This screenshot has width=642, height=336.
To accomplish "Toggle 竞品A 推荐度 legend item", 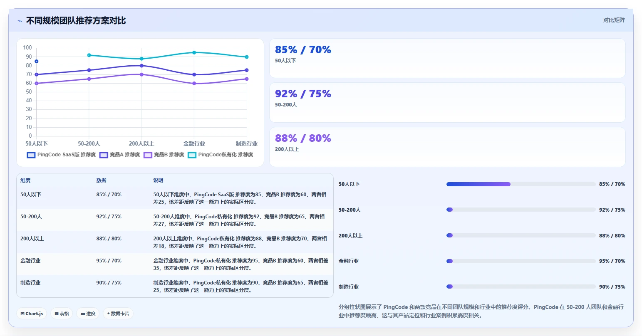I will [119, 155].
